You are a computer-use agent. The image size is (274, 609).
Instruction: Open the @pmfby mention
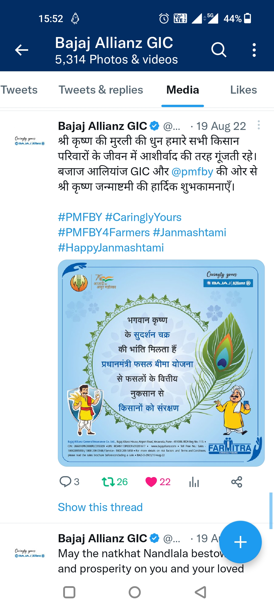click(x=192, y=172)
